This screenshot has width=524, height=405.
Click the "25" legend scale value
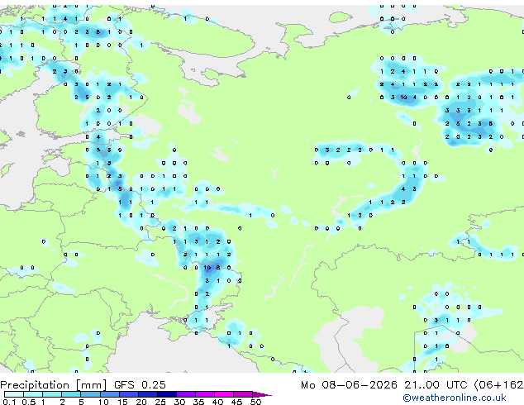[160, 402]
